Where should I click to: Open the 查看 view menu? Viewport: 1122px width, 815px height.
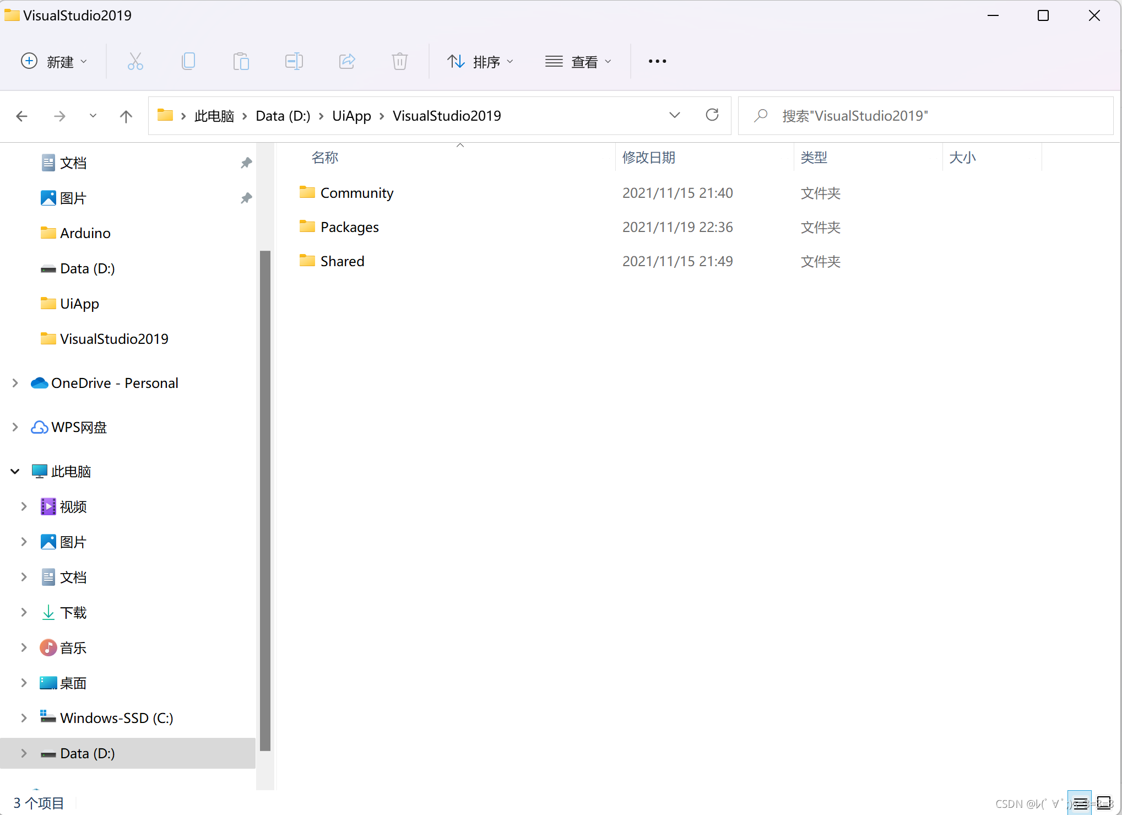coord(578,61)
